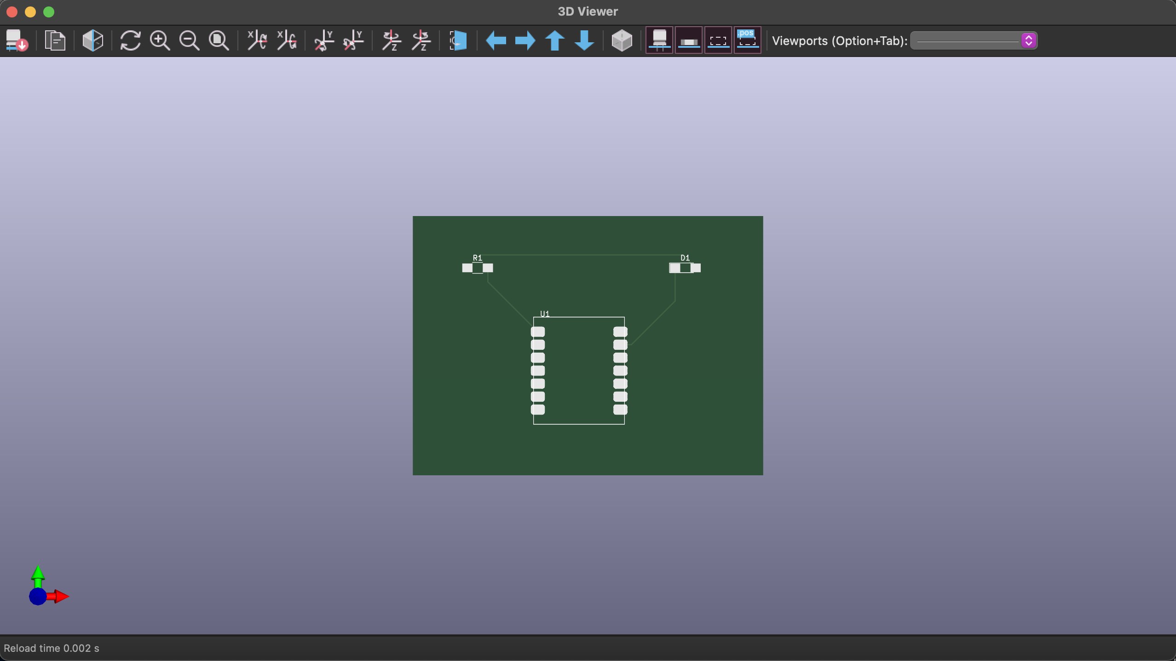Rotate Y counterclockwise
1176x661 pixels.
[x=353, y=40]
